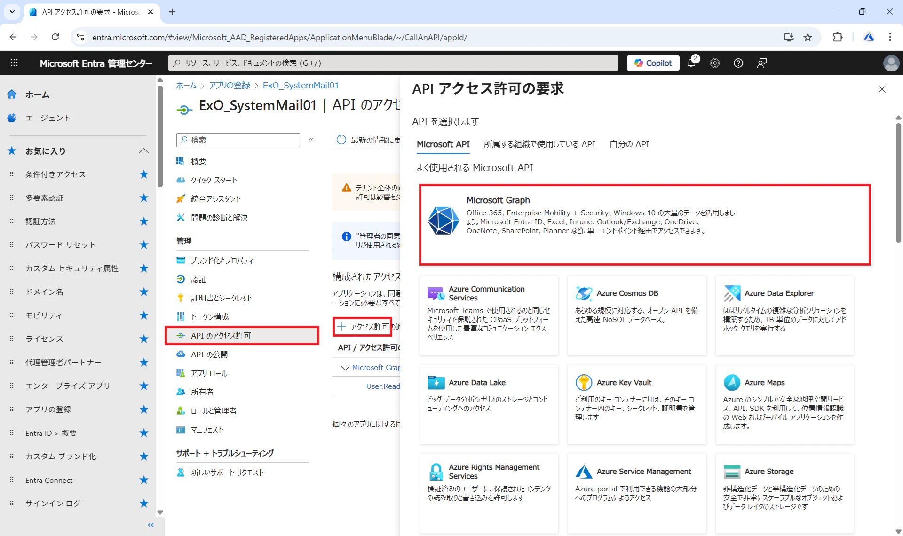This screenshot has height=536, width=903.
Task: Collapse the お気に入り section chevron
Action: click(x=144, y=151)
